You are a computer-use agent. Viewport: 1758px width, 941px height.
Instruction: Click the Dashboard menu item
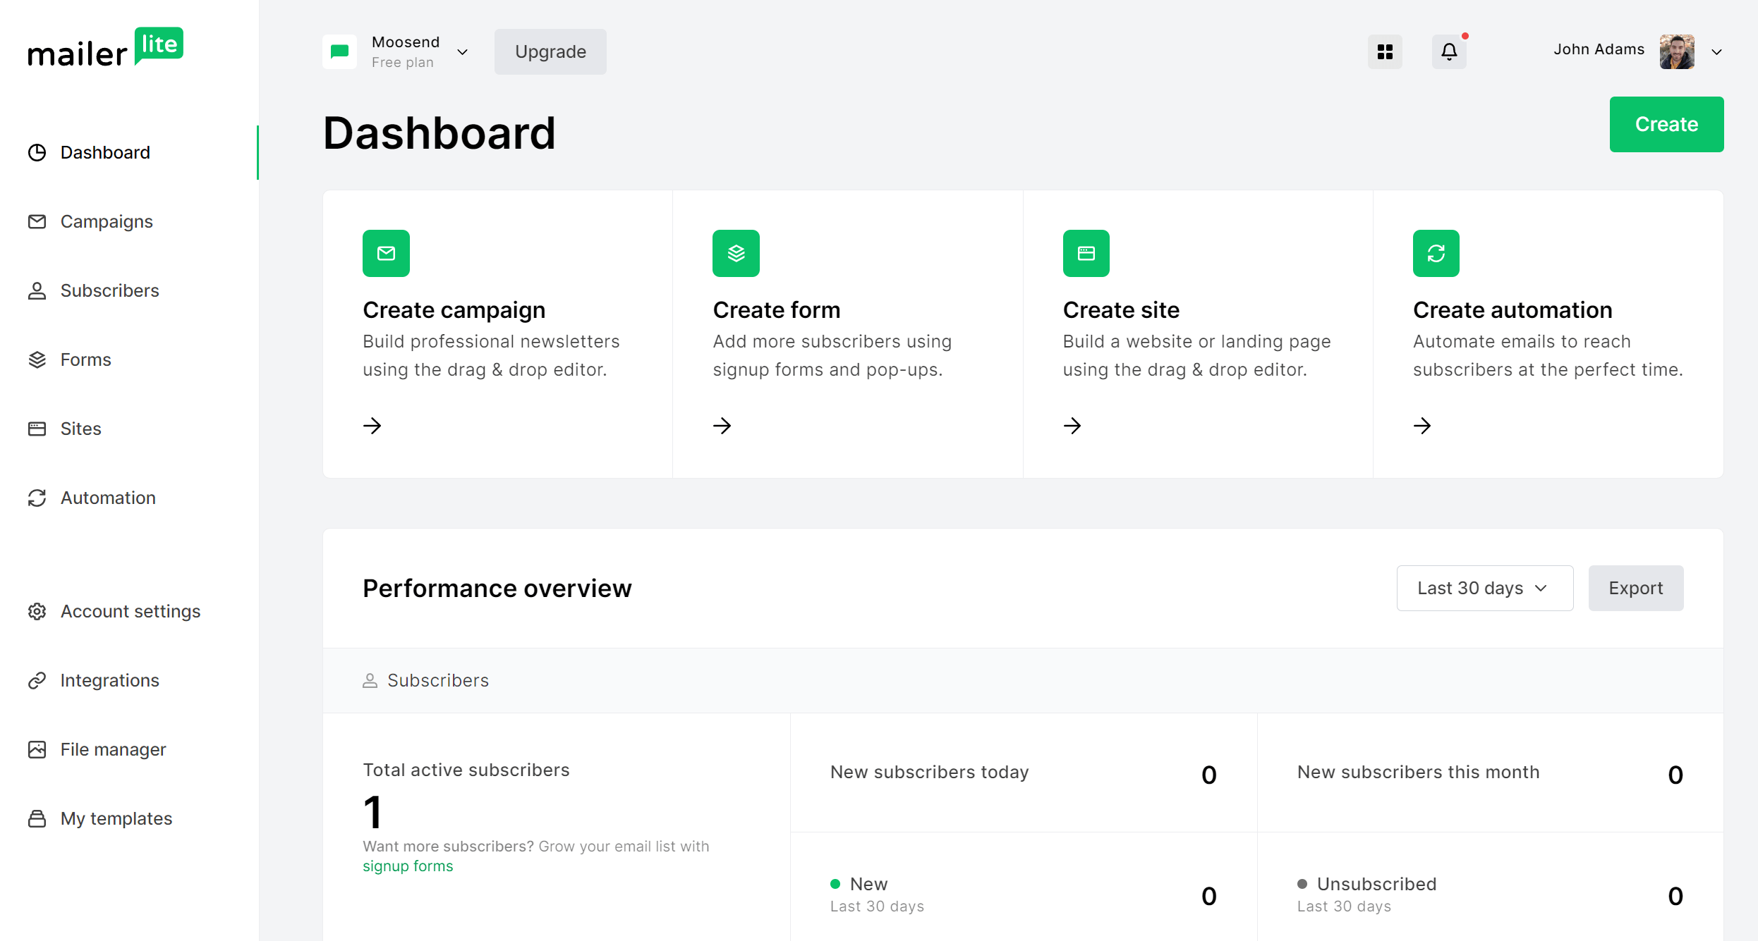tap(104, 151)
